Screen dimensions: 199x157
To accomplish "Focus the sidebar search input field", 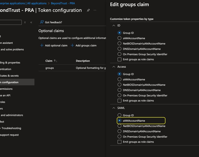I will pos(11,22).
